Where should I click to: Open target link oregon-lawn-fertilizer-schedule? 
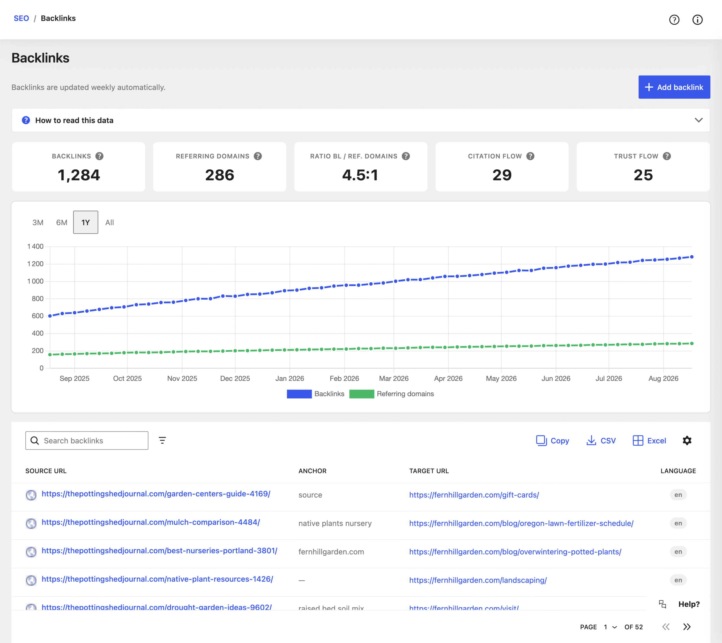521,523
